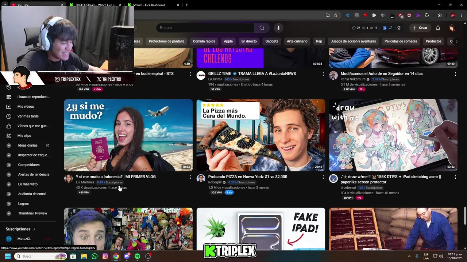Click the trophy icon in YouTube header
This screenshot has height=262, width=467.
point(399,28)
